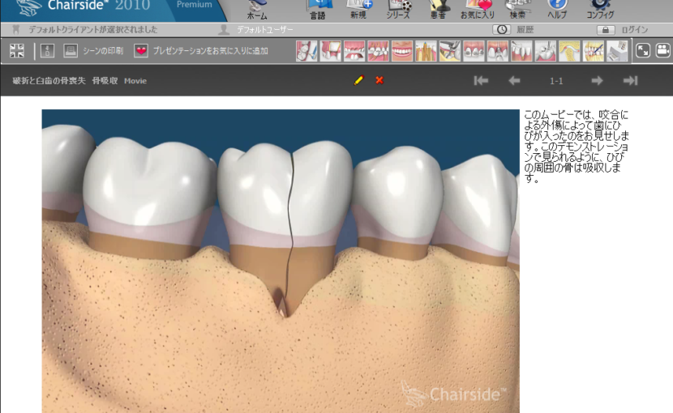Image resolution: width=673 pixels, height=413 pixels.
Task: Open the ヘルプ (Help) icon
Action: (x=557, y=9)
